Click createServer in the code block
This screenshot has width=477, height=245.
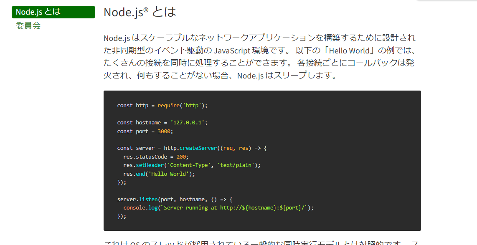pyautogui.click(x=198, y=148)
